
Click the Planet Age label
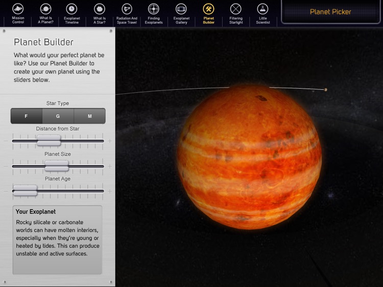click(x=58, y=179)
